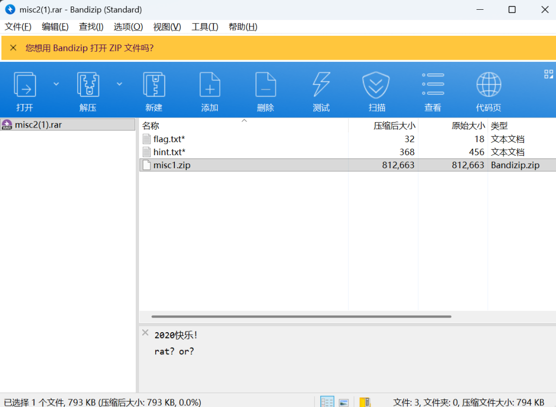This screenshot has width=556, height=407.
Task: Open the View (查看) list icon
Action: point(433,85)
